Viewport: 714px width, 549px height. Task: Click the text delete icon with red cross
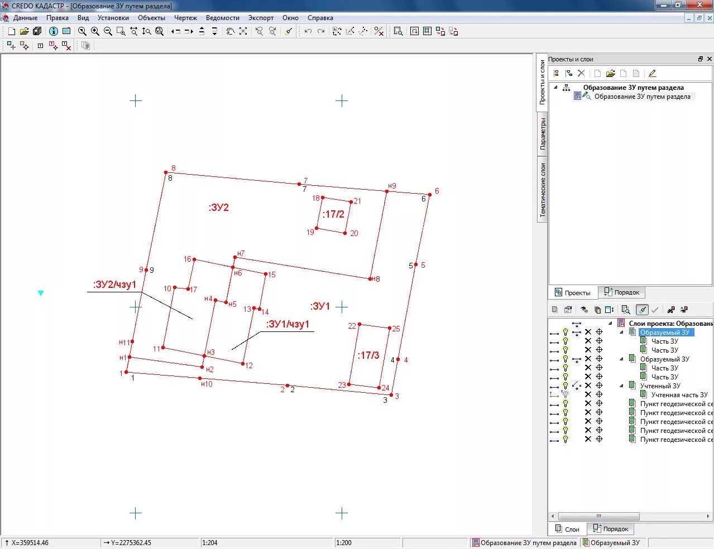[x=66, y=45]
